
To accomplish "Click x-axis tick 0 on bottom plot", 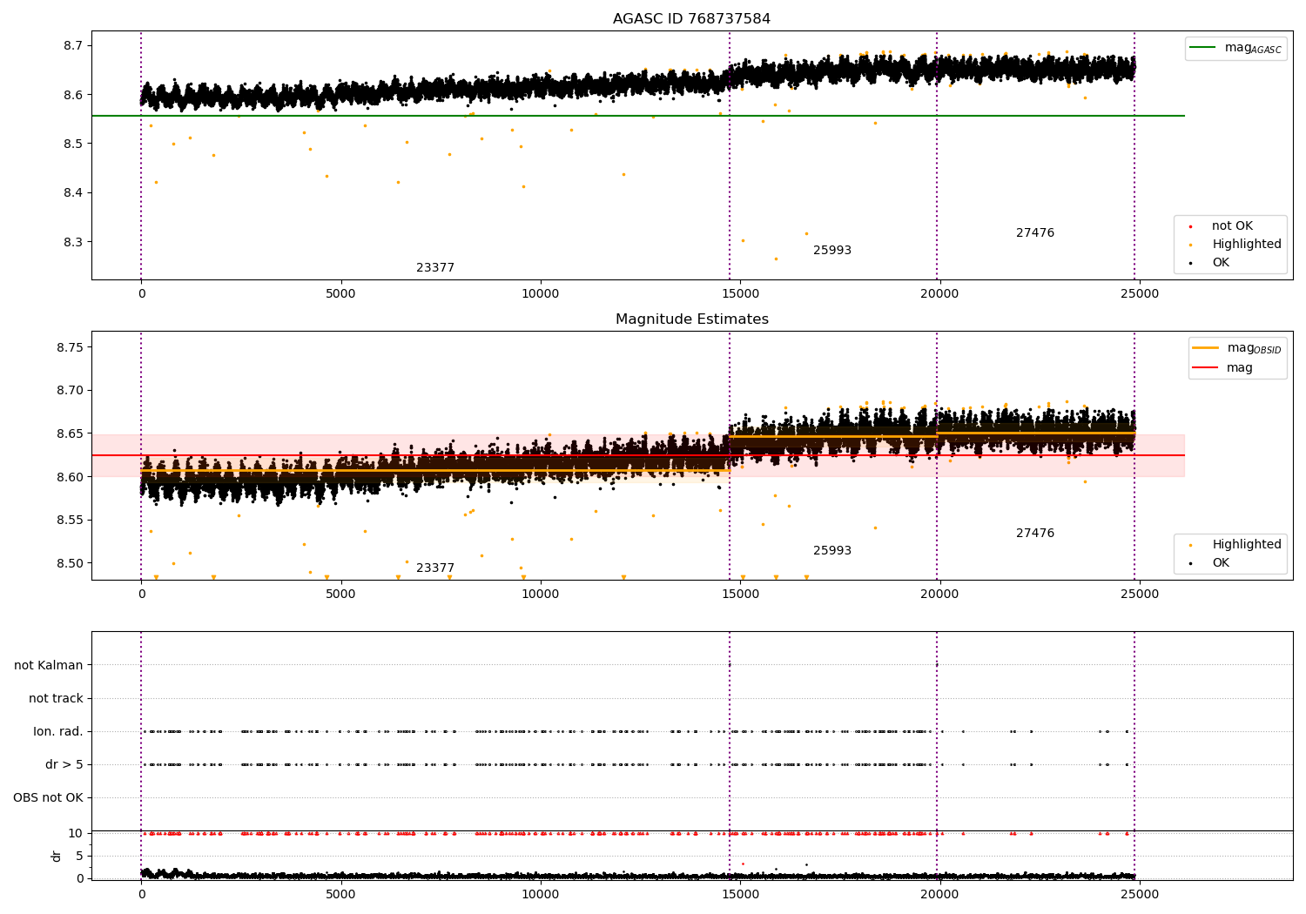I will (141, 894).
